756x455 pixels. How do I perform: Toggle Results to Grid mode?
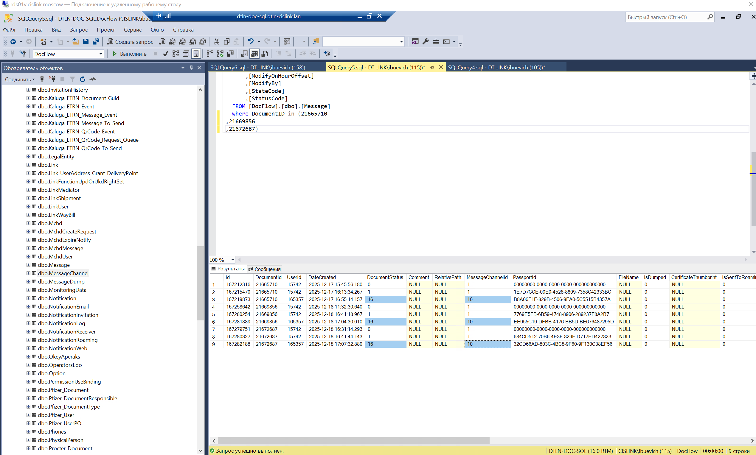tap(254, 54)
